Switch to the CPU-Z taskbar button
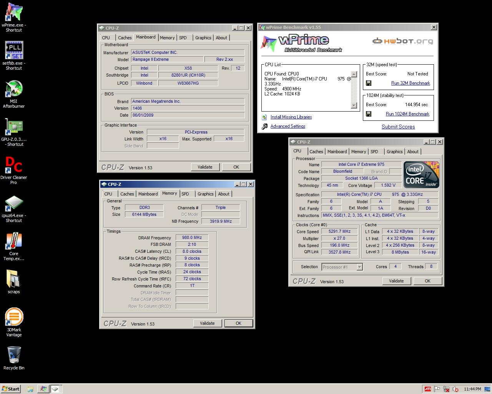The height and width of the screenshot is (394, 492). coord(55,389)
